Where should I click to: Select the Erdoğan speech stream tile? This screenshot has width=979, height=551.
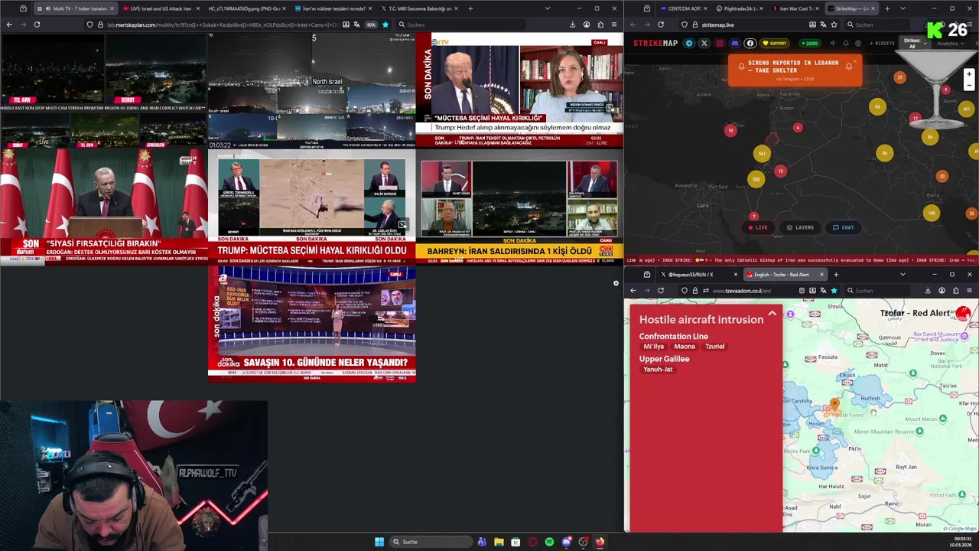(x=104, y=206)
